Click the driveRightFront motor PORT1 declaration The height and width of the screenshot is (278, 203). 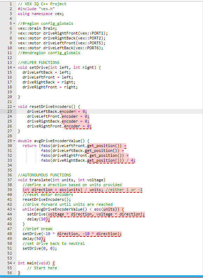[63, 33]
